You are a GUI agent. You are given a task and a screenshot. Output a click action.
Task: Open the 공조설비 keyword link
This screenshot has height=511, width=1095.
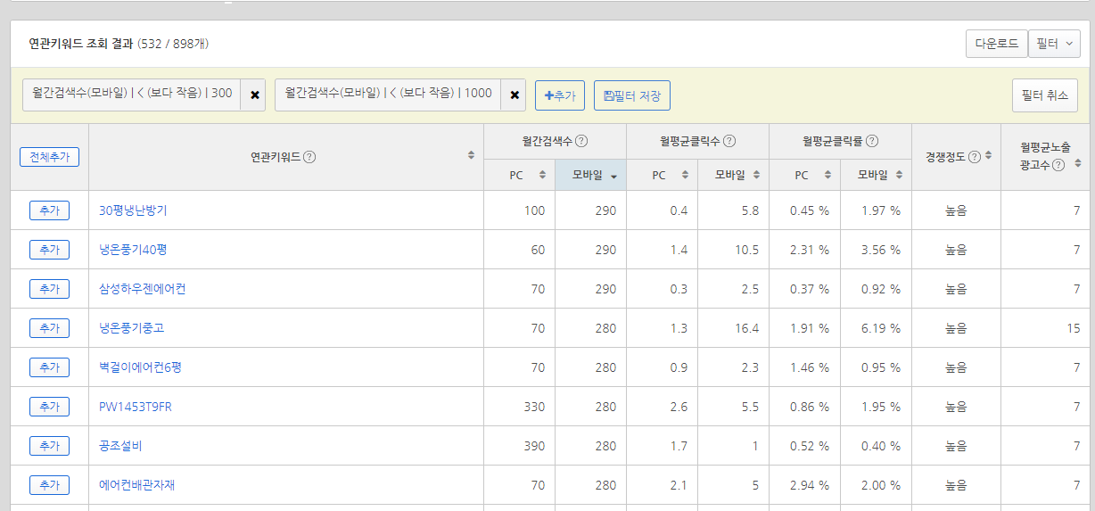point(120,446)
